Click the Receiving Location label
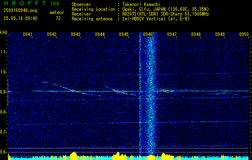Viewport: 252px width, 160px height. click(93, 9)
